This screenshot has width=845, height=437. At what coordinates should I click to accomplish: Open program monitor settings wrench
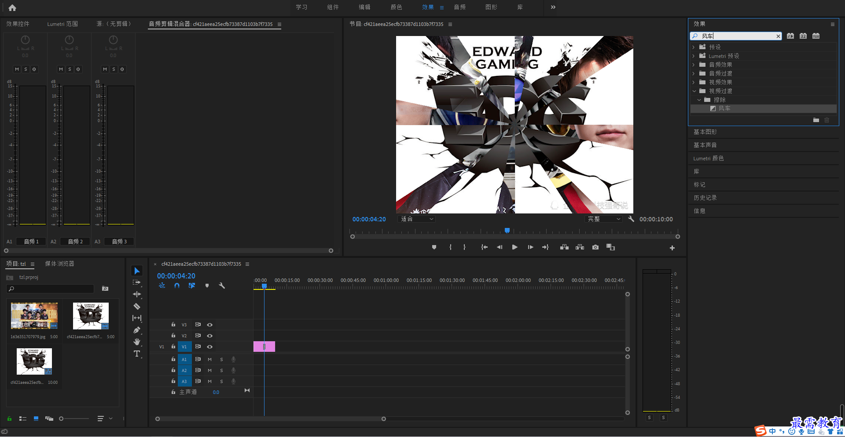pos(631,219)
